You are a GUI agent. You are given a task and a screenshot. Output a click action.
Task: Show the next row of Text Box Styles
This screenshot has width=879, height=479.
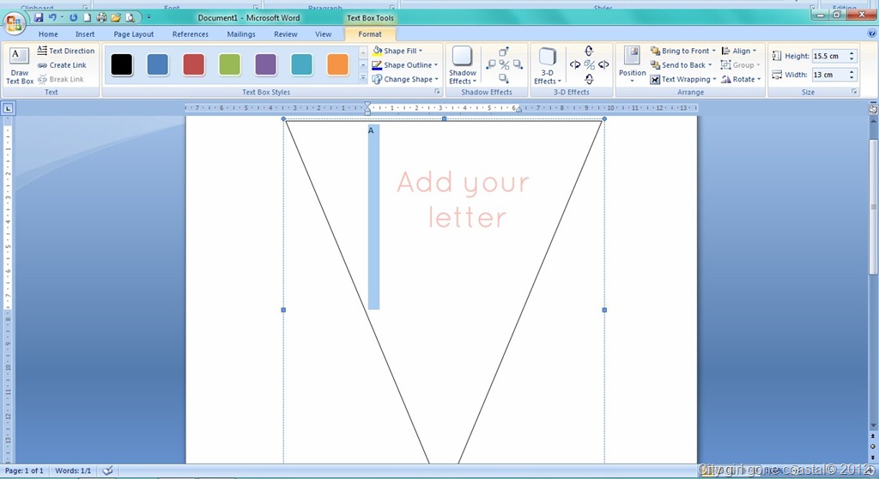[363, 65]
